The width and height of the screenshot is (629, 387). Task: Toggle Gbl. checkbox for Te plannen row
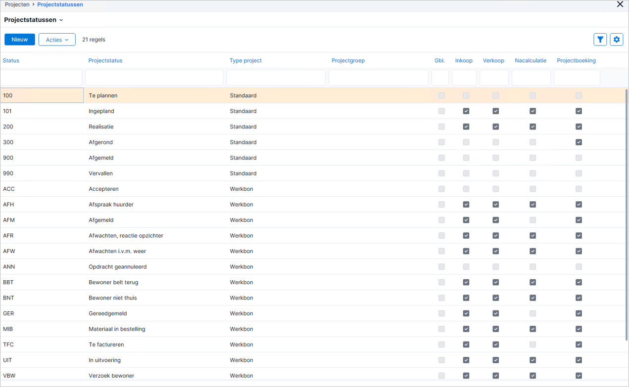441,95
